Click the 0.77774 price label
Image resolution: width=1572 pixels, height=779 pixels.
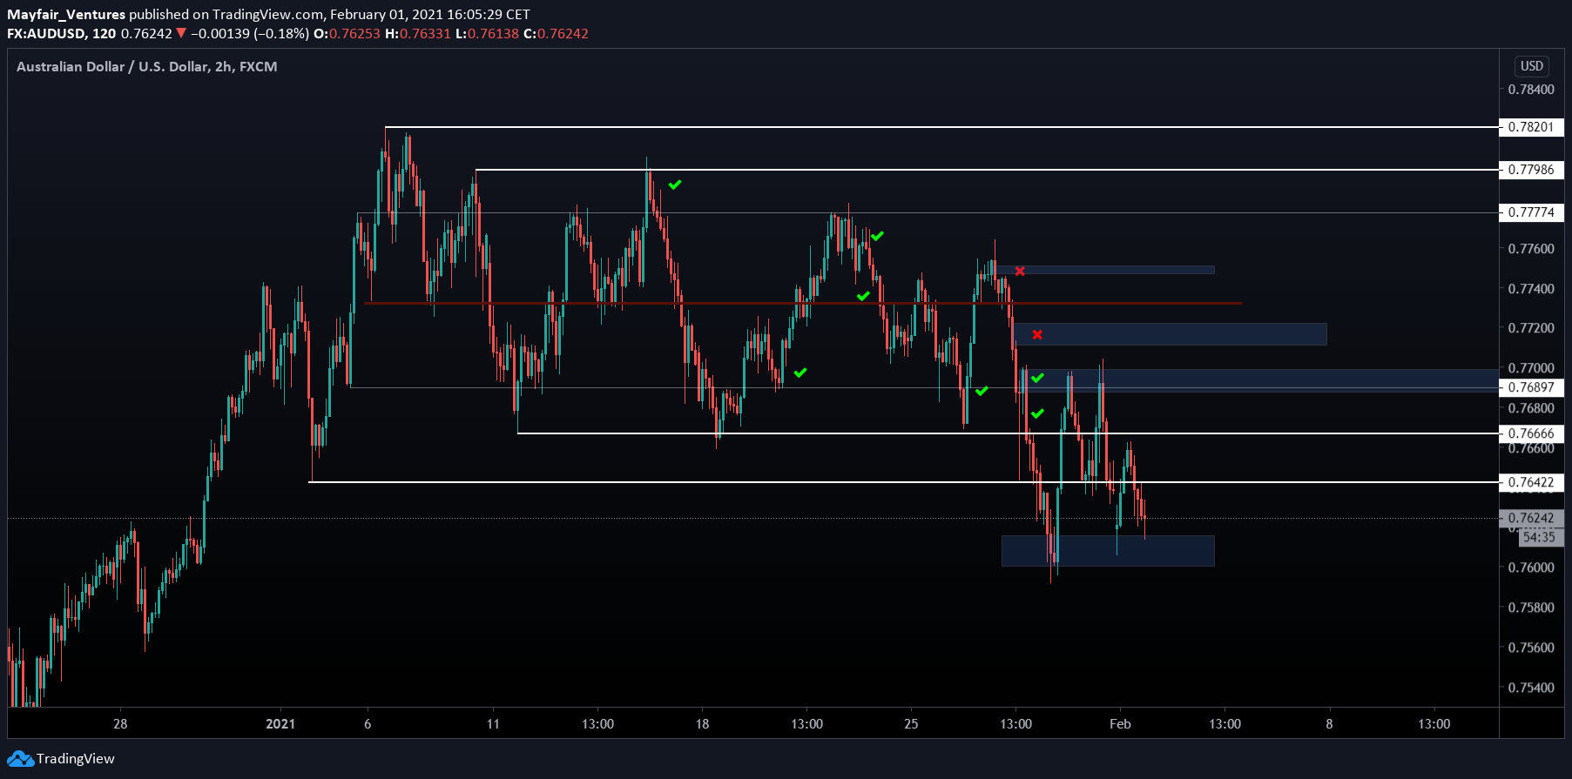pos(1531,212)
